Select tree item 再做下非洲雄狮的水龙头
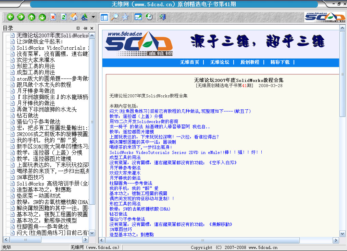 pyautogui.click(x=47, y=109)
